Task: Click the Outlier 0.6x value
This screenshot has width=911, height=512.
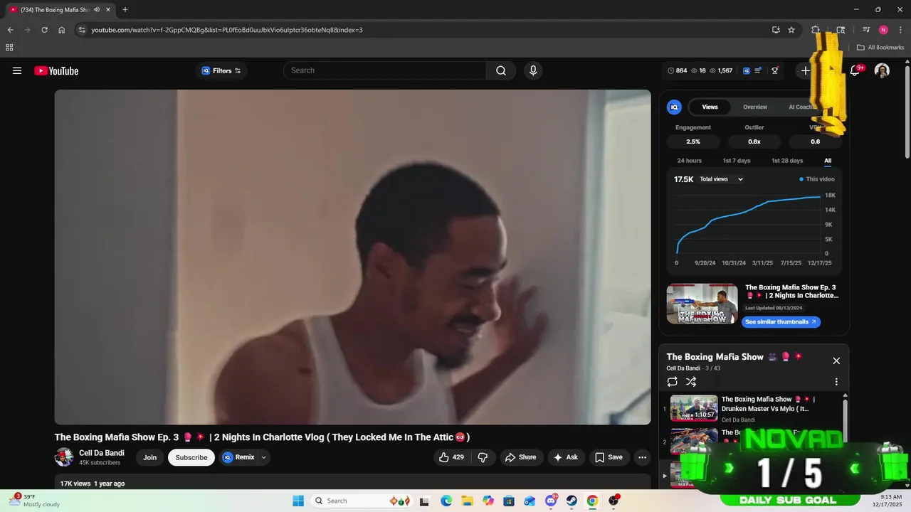Action: [x=754, y=142]
